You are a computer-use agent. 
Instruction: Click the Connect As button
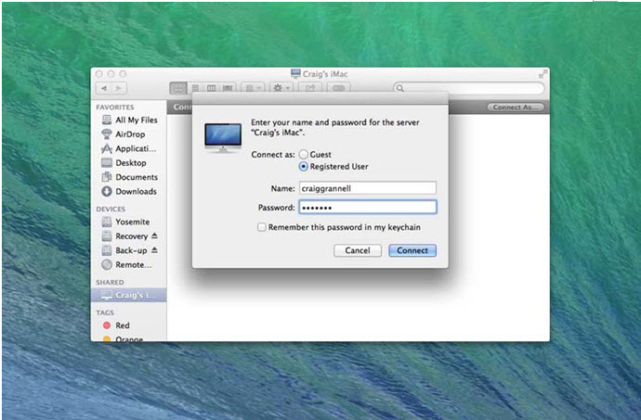point(514,108)
